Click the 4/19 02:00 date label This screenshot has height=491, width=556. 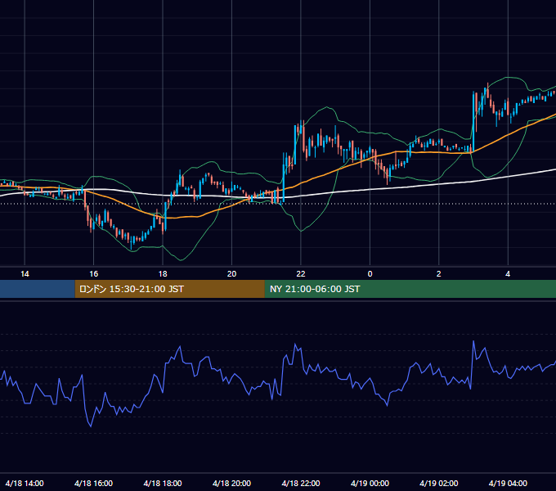tap(438, 483)
